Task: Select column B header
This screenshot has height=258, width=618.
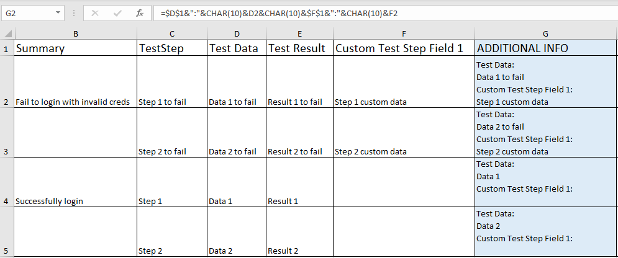Action: click(75, 33)
